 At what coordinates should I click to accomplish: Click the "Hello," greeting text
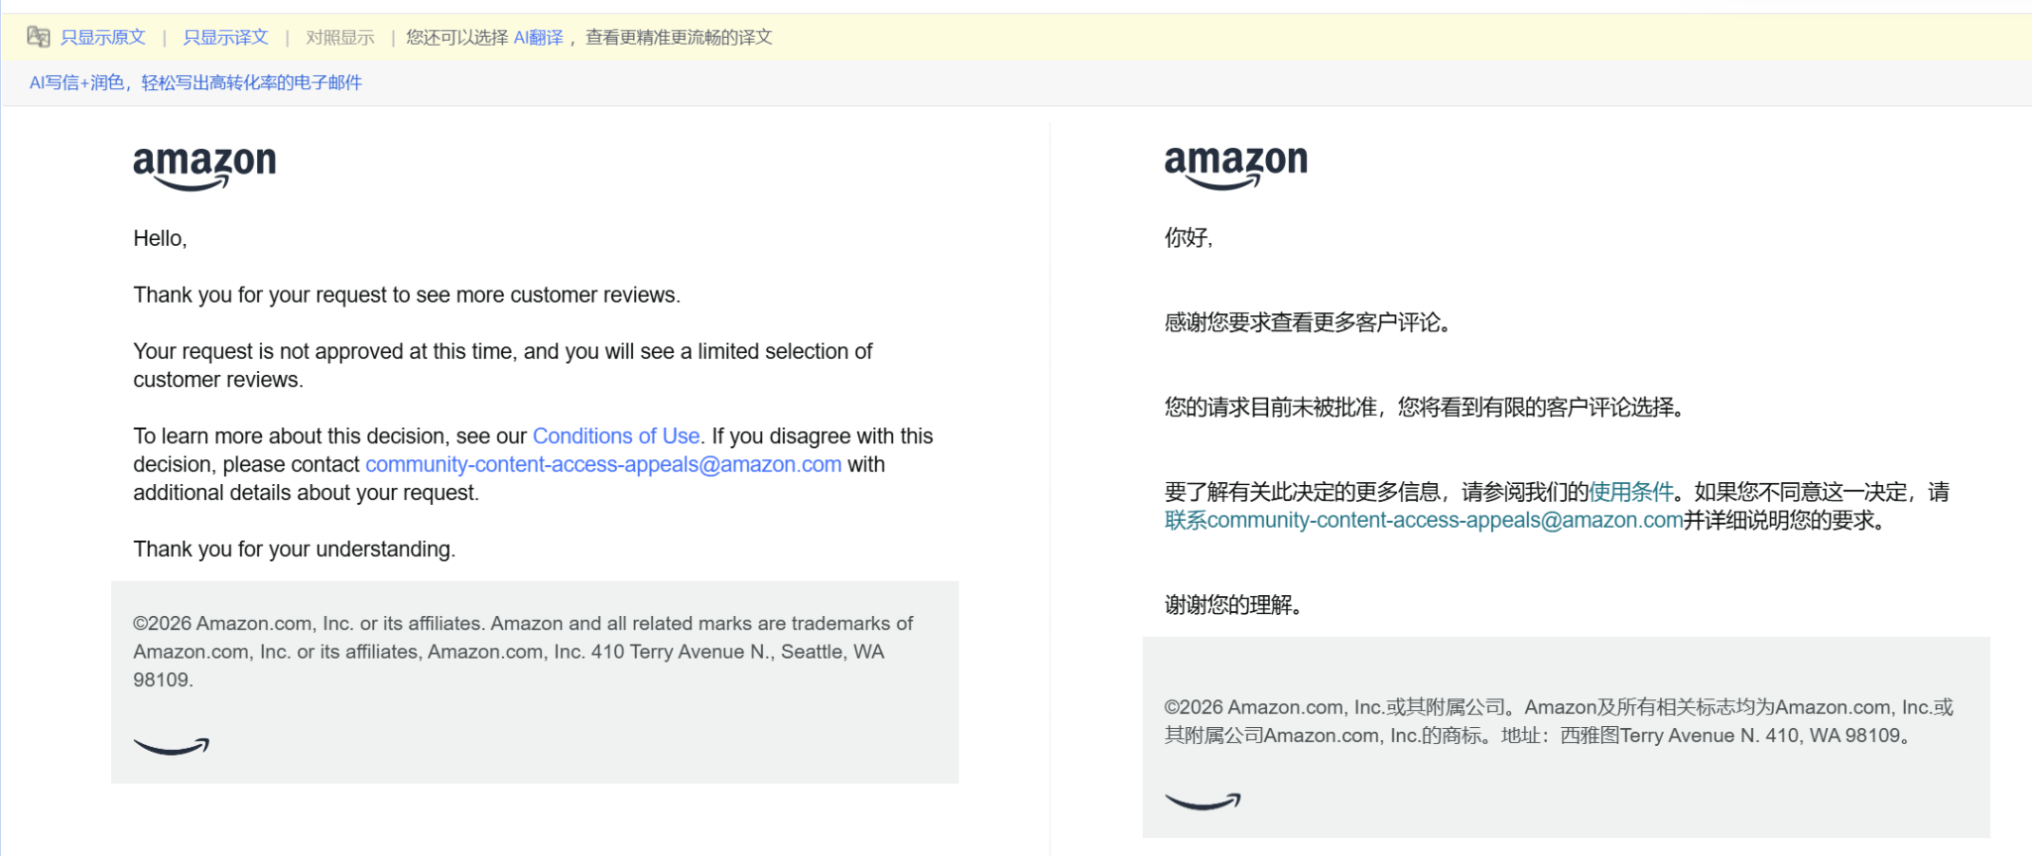pyautogui.click(x=160, y=239)
